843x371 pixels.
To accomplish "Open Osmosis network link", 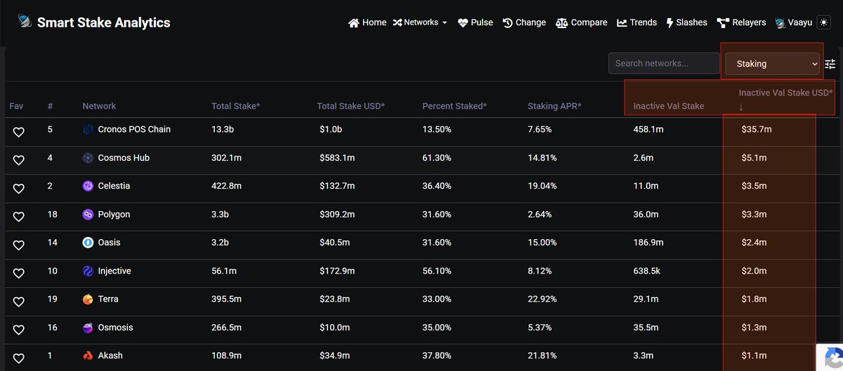I will (115, 328).
